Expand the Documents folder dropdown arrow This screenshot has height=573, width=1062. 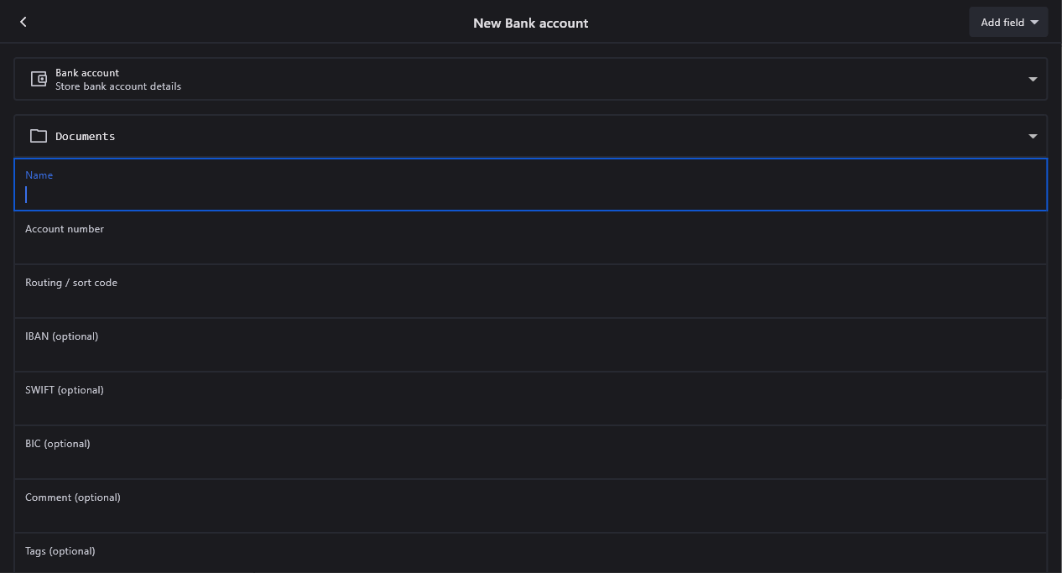point(1033,136)
